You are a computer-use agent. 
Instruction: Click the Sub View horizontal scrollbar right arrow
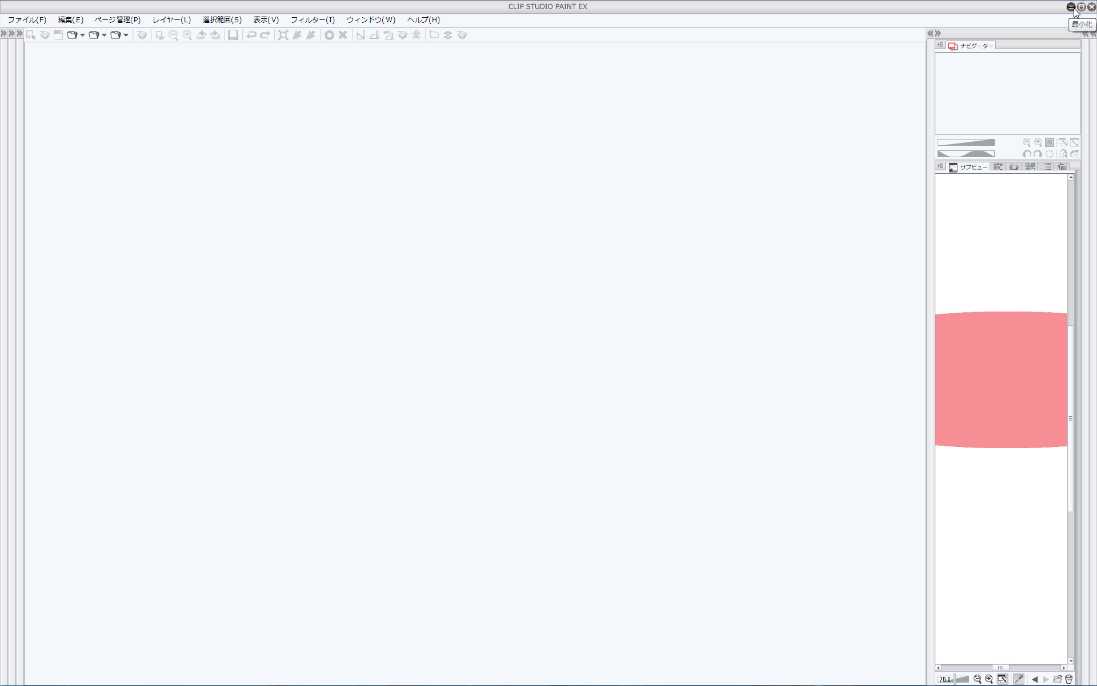1064,668
